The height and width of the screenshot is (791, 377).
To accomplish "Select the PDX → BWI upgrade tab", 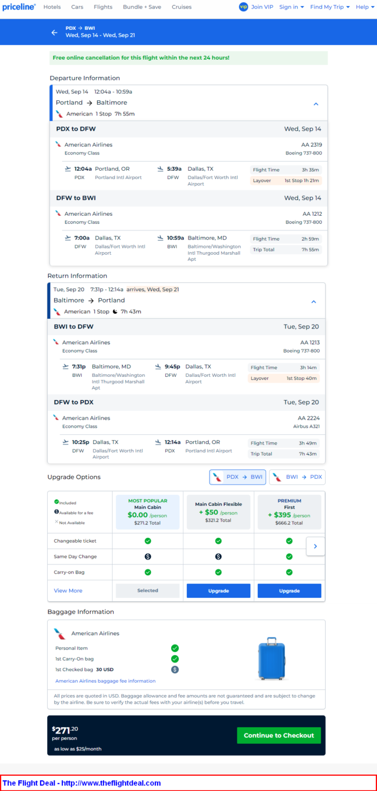I will tap(237, 477).
